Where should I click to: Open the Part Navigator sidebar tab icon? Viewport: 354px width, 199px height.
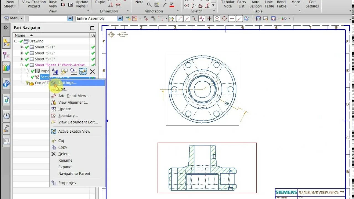[6, 55]
